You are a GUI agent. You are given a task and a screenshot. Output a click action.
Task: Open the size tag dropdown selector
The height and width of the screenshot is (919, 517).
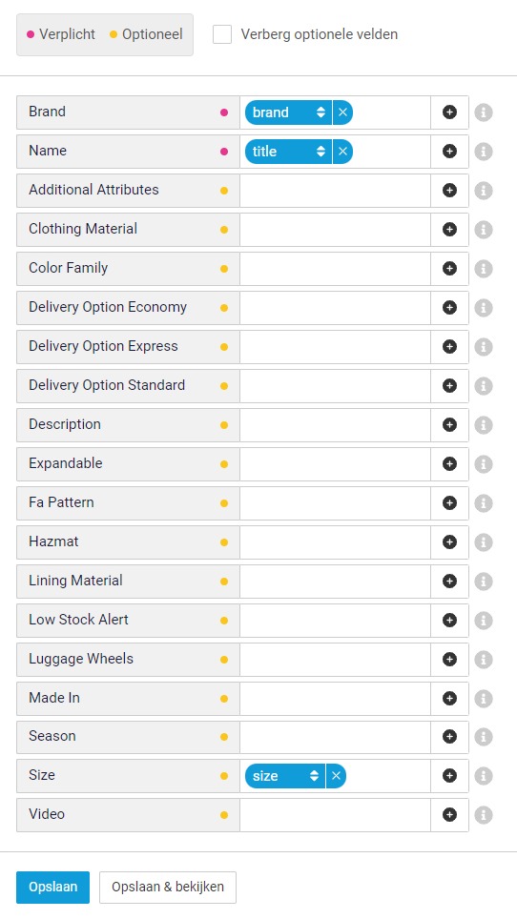point(285,776)
